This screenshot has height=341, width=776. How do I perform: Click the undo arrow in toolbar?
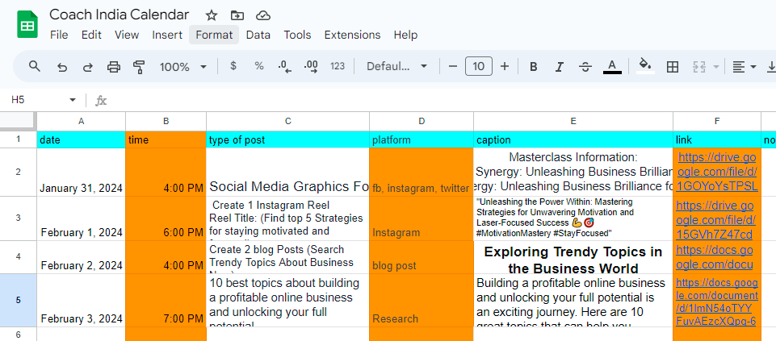point(62,67)
